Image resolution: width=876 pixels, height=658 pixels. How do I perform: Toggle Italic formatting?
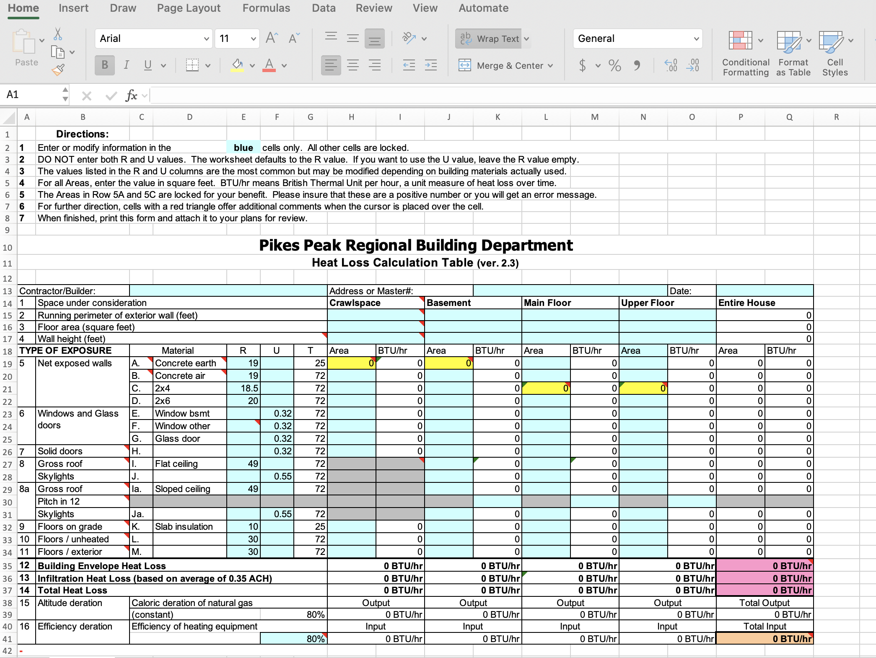pos(126,65)
